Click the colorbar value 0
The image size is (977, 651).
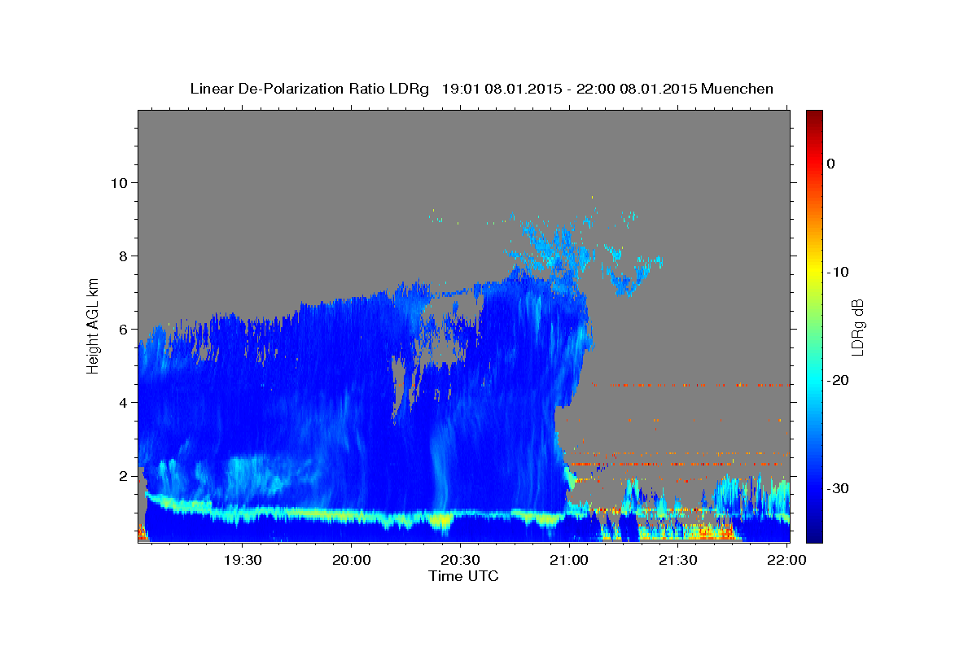(831, 164)
